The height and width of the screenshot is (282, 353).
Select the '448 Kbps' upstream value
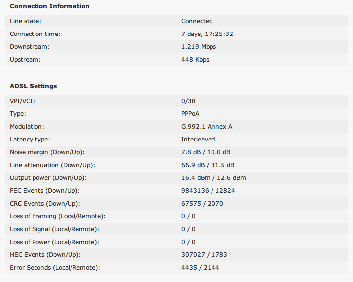[195, 60]
